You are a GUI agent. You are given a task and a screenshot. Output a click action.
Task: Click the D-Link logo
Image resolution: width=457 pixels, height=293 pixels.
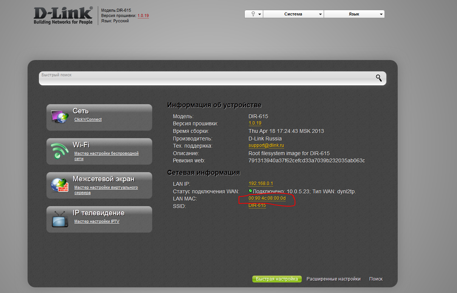[63, 15]
